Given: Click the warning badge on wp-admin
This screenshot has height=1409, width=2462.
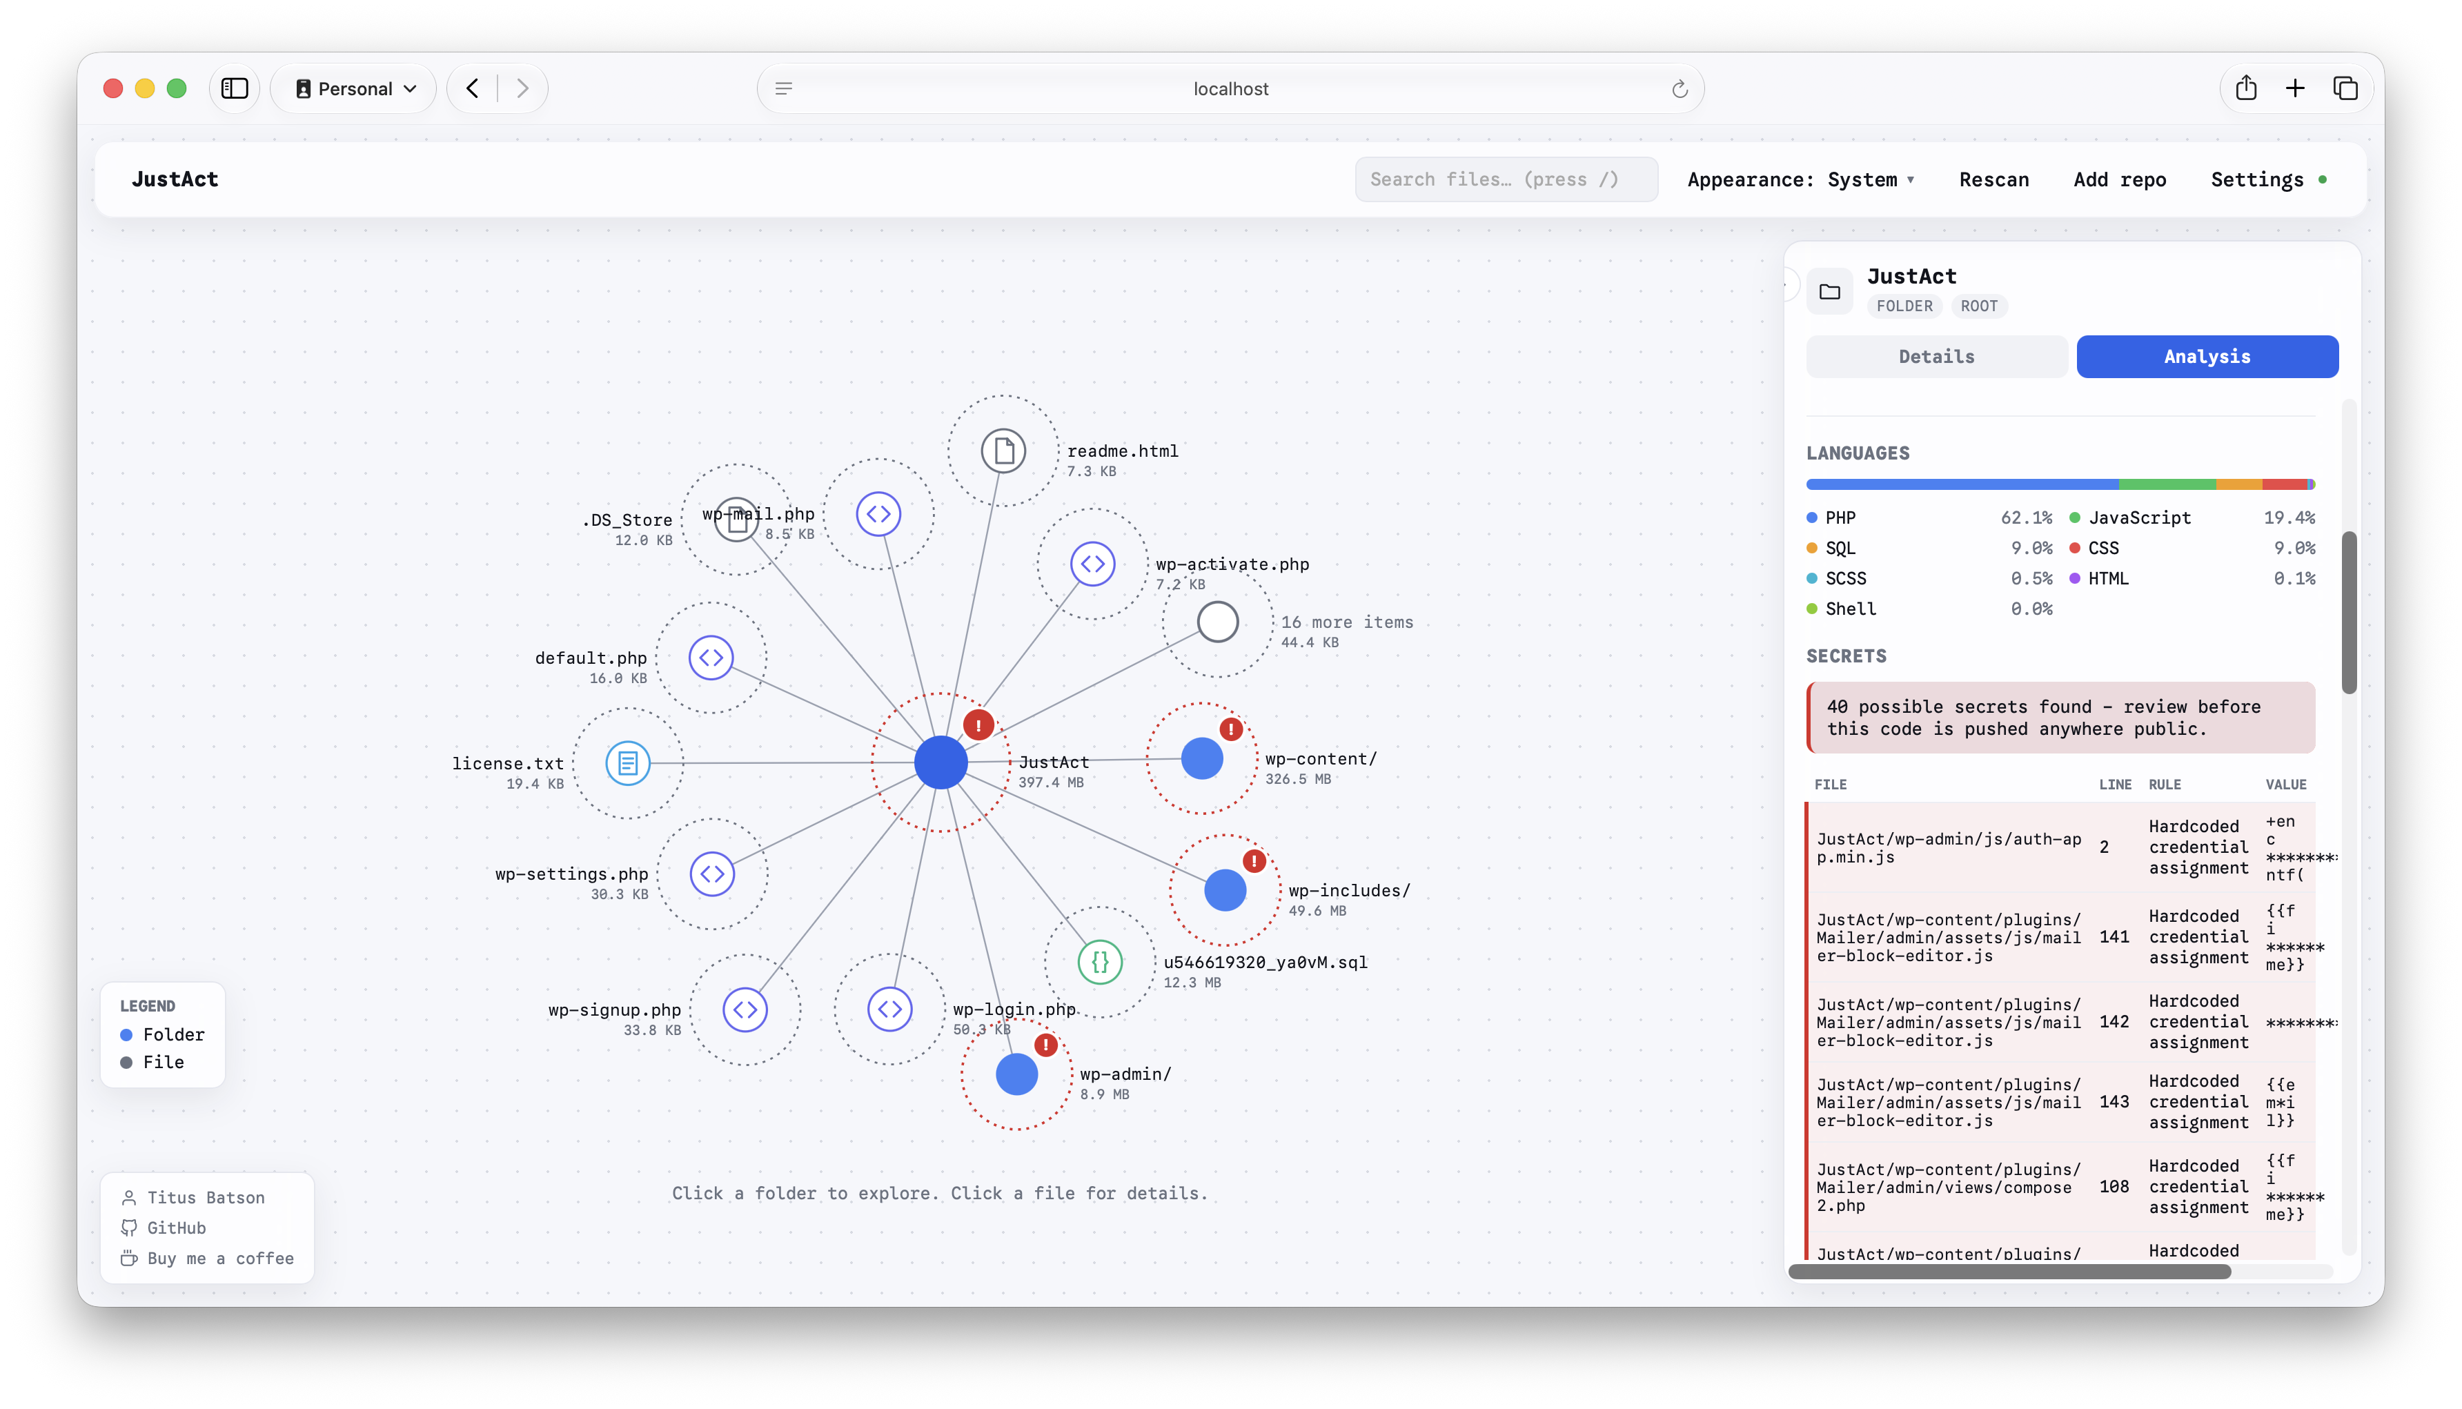Looking at the screenshot, I should pyautogui.click(x=1046, y=1045).
